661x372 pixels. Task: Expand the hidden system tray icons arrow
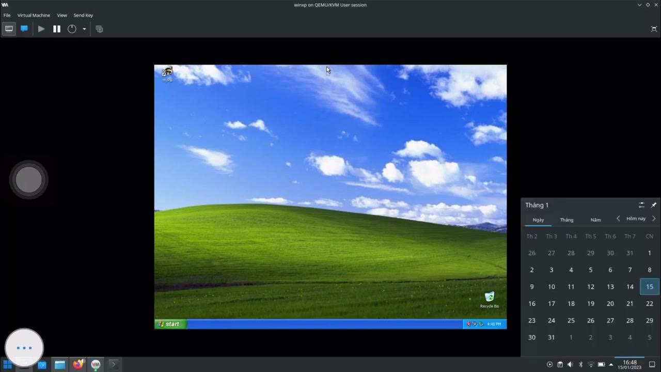click(611, 365)
